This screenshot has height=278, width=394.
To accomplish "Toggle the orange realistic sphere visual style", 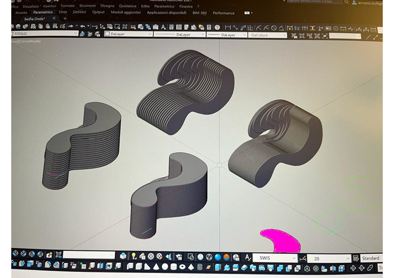I will [x=226, y=257].
